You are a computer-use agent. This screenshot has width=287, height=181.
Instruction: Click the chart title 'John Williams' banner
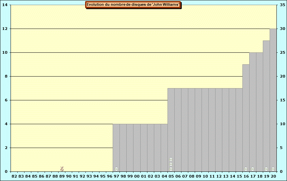click(133, 5)
